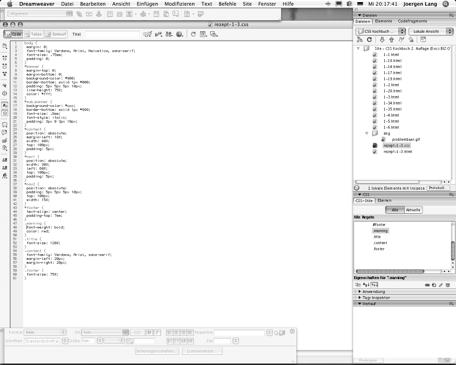Screen dimensions: 456x365
Task: Put files to remote server
Action: (x=392, y=40)
